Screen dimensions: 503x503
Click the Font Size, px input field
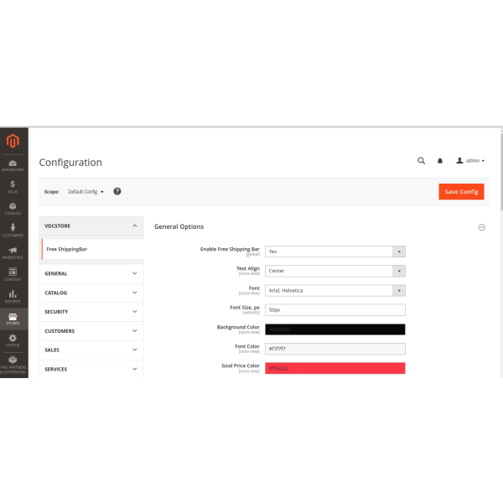(335, 309)
